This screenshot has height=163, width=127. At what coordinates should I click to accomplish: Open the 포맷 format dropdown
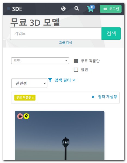[40, 61]
